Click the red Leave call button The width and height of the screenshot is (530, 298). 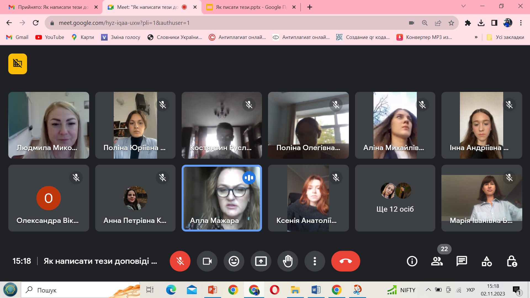(346, 261)
